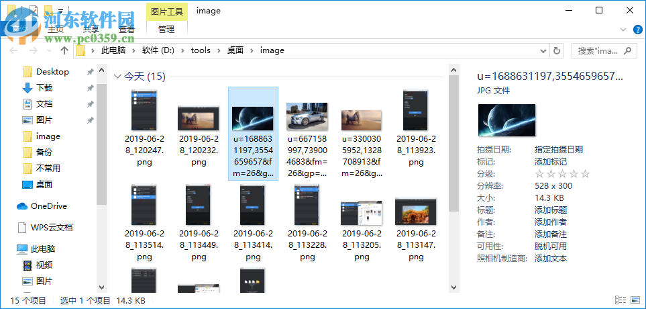Open the 管理 ribbon tab
Image resolution: width=646 pixels, height=309 pixels.
166,30
